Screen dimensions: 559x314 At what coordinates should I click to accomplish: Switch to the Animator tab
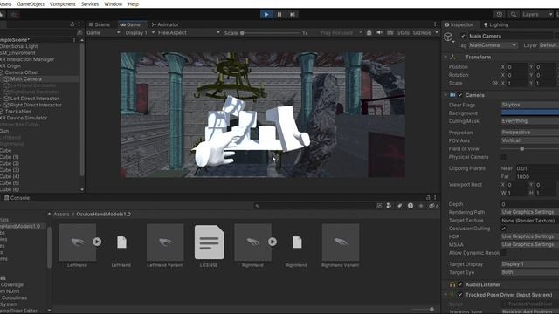pos(165,24)
